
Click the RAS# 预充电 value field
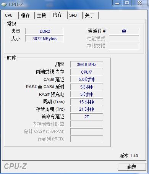click(x=86, y=94)
